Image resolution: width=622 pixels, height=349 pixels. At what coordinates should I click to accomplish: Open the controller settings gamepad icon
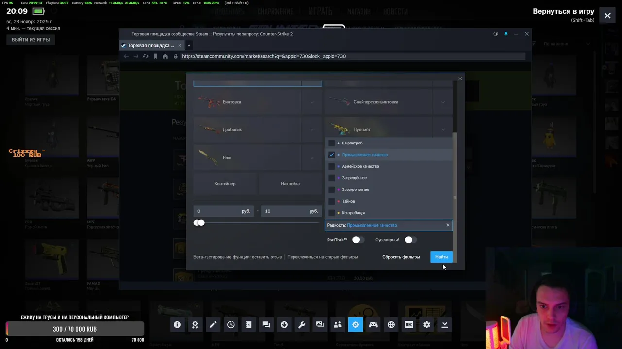[373, 325]
